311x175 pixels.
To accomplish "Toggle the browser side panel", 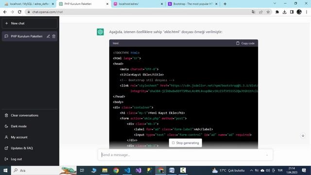I will click(292, 12).
